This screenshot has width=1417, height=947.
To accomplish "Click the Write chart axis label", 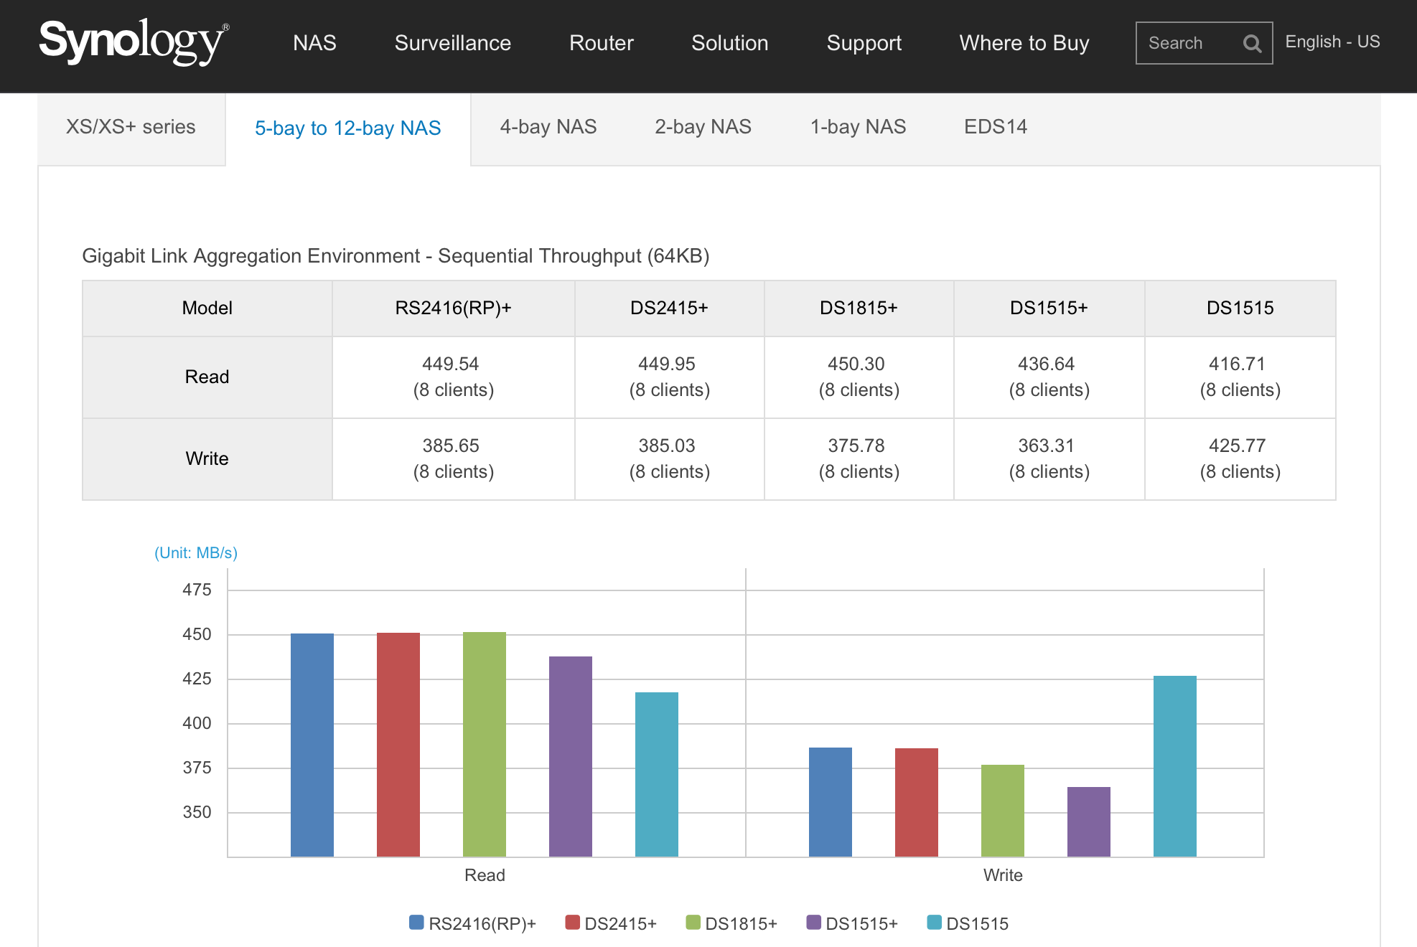I will tap(1003, 875).
